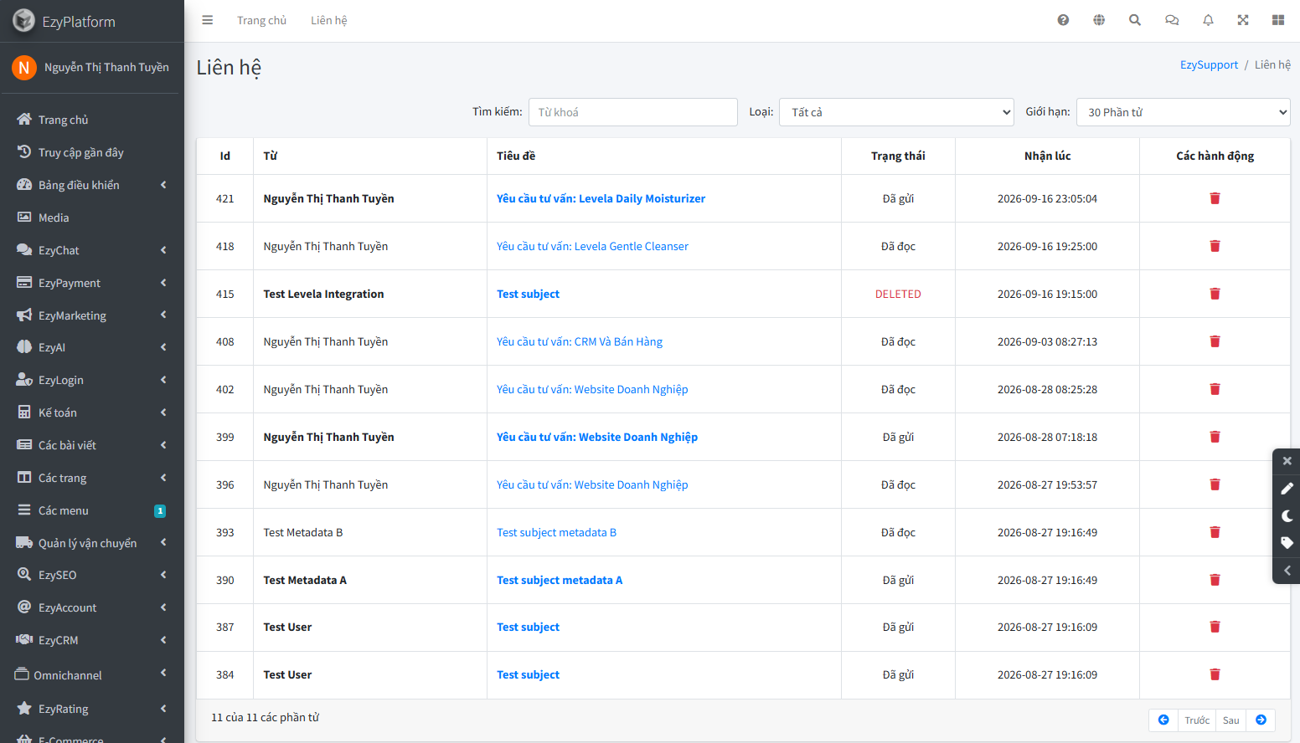Image resolution: width=1300 pixels, height=743 pixels.
Task: Open Trang chủ in the sidebar
Action: [92, 120]
